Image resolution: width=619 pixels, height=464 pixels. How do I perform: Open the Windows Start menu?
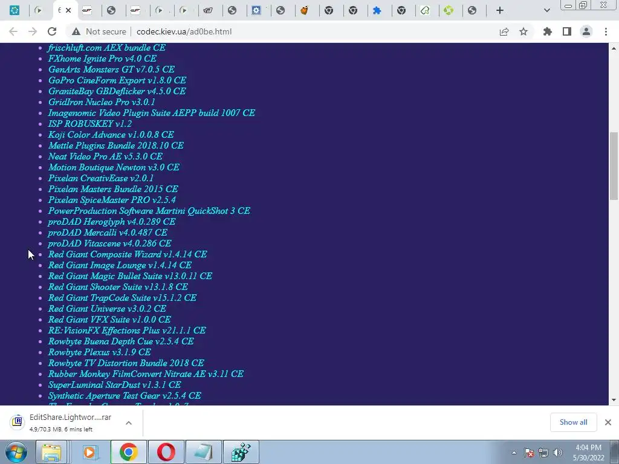(16, 452)
